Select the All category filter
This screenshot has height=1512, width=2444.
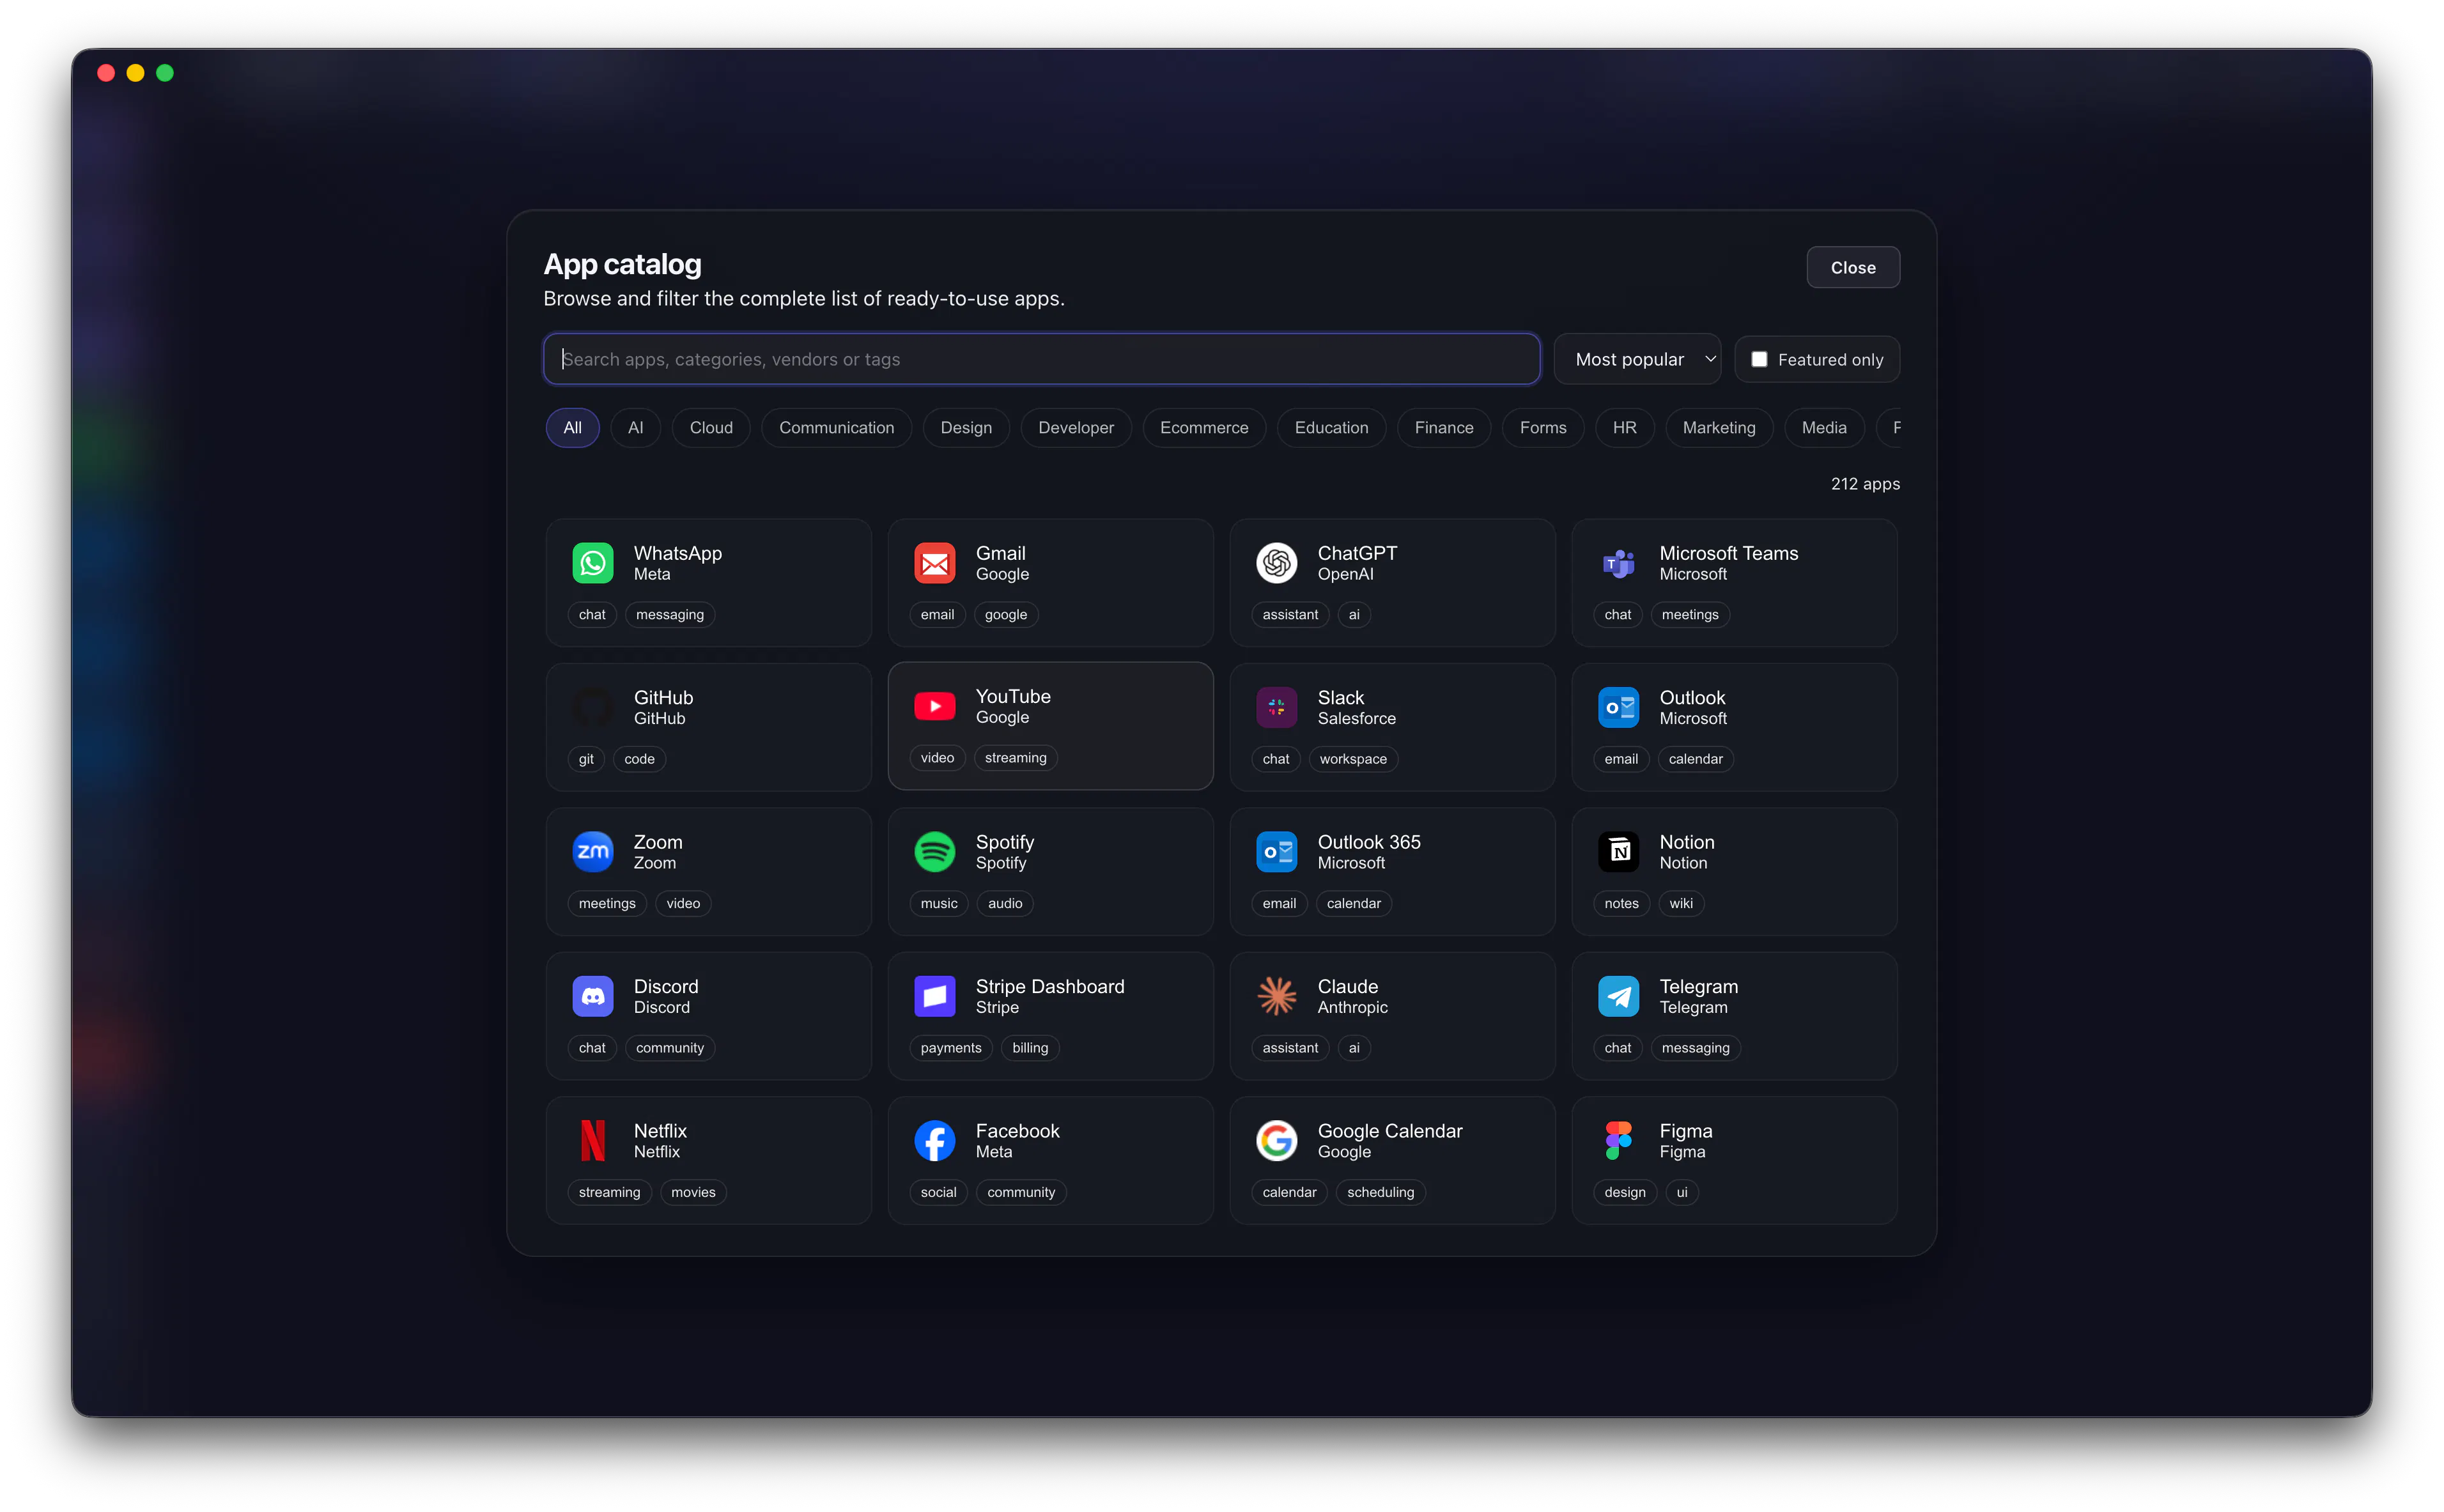572,427
